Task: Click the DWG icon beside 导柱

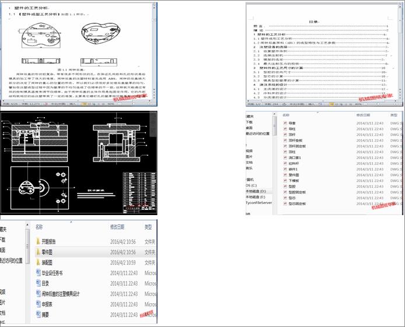Action: coord(285,129)
